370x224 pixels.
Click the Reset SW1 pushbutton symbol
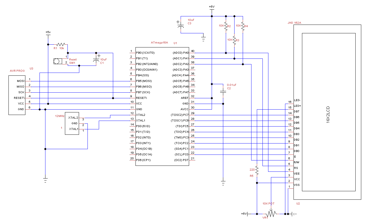[58, 61]
